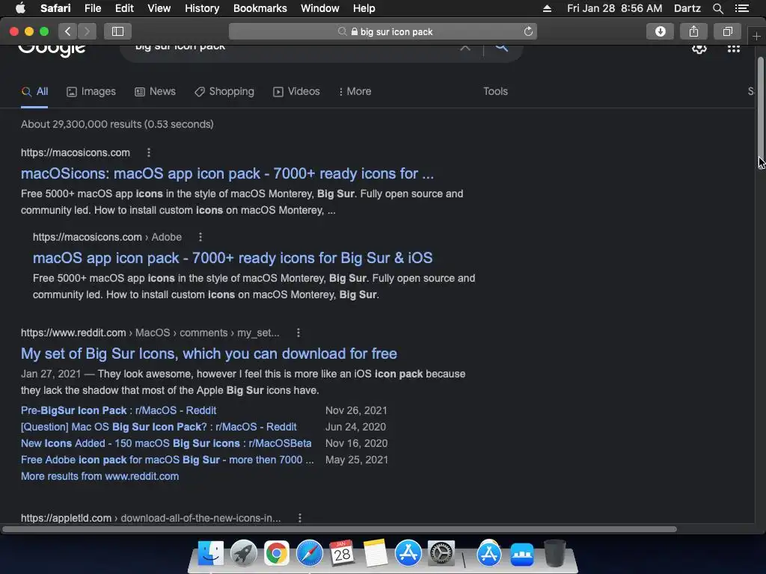Click the eject icon in menu bar
Viewport: 766px width, 574px height.
click(547, 8)
